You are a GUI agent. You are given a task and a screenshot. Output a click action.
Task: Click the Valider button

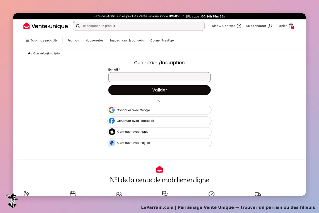159,90
